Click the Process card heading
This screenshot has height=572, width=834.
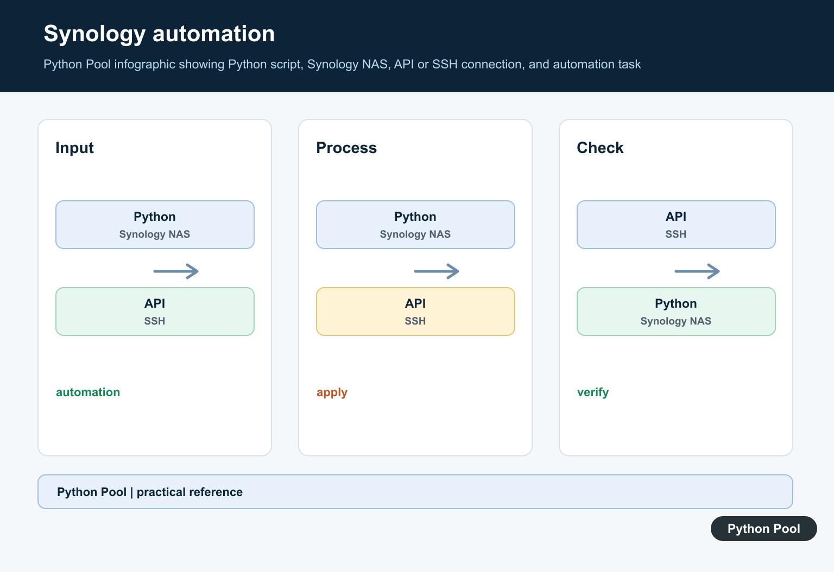coord(346,148)
